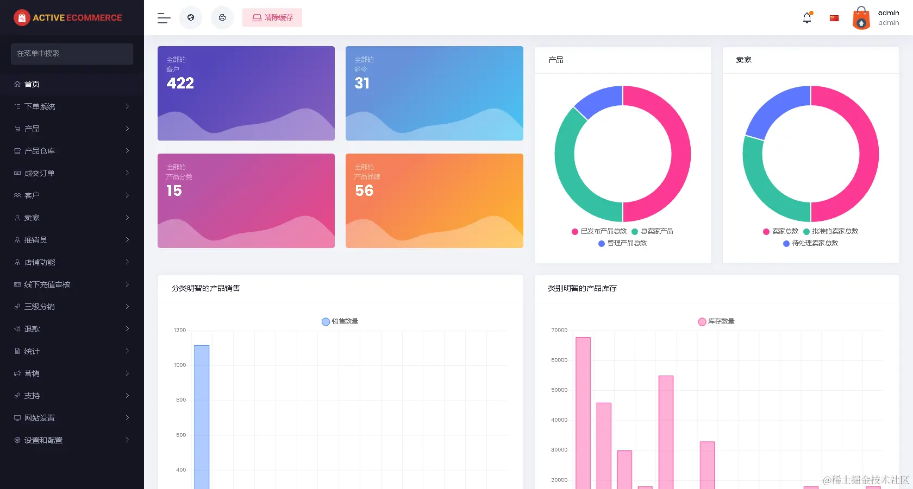Click the 店铺功能 icon

coord(17,262)
